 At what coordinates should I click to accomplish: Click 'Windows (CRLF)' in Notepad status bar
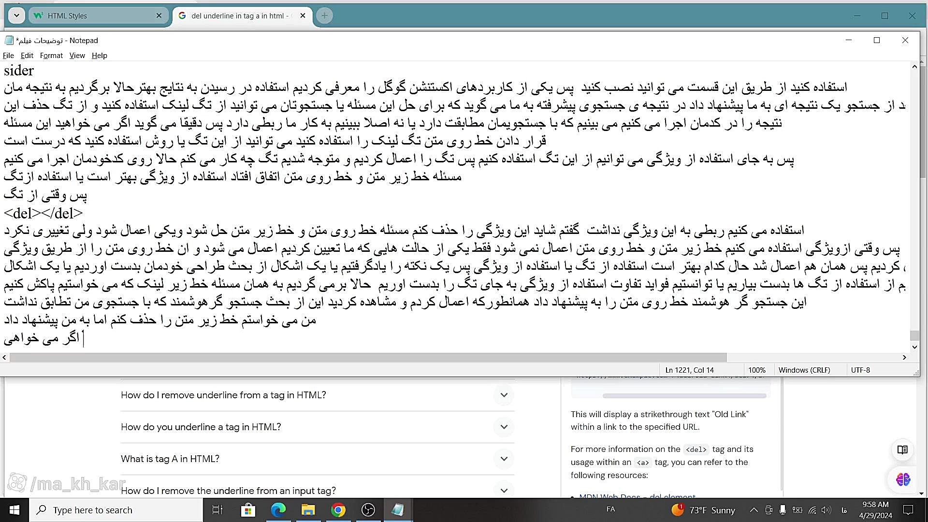pyautogui.click(x=804, y=370)
